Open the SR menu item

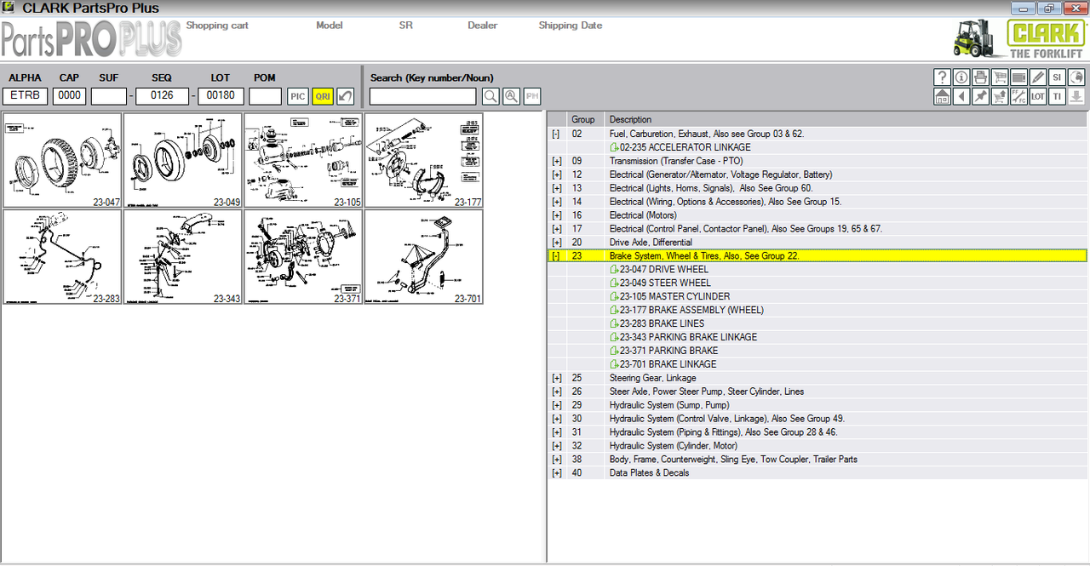point(405,26)
